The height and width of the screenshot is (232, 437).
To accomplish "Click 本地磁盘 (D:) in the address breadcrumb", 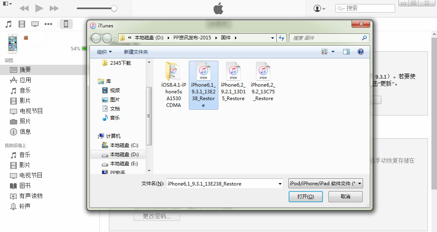I will [149, 38].
